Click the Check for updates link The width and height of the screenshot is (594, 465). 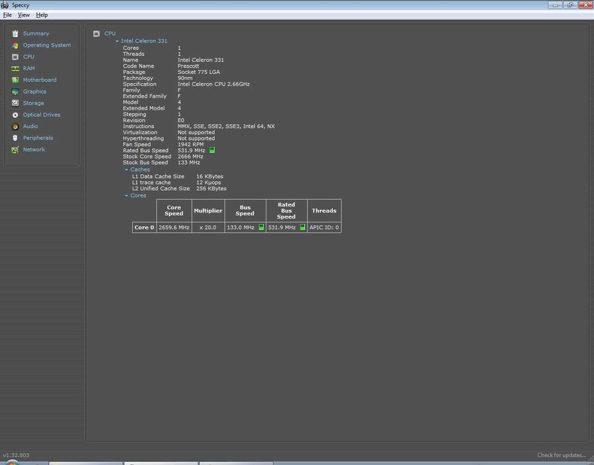pos(561,455)
